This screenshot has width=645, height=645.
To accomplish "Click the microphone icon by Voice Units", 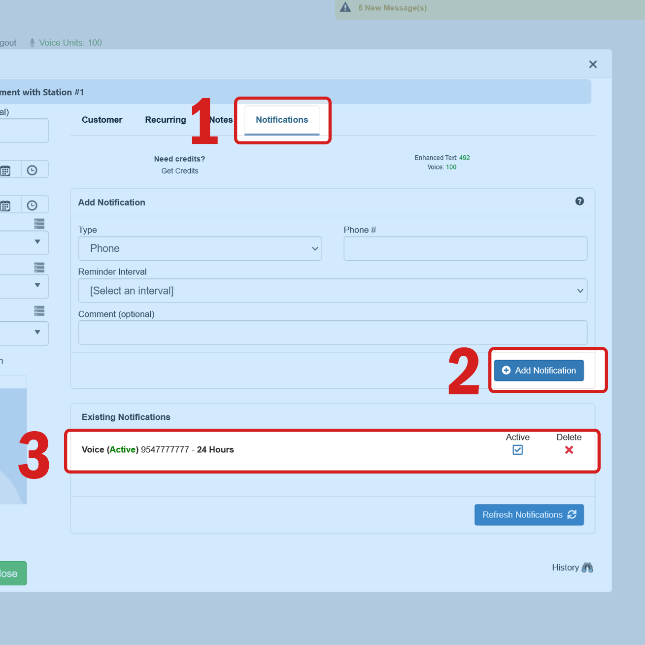I will [32, 43].
